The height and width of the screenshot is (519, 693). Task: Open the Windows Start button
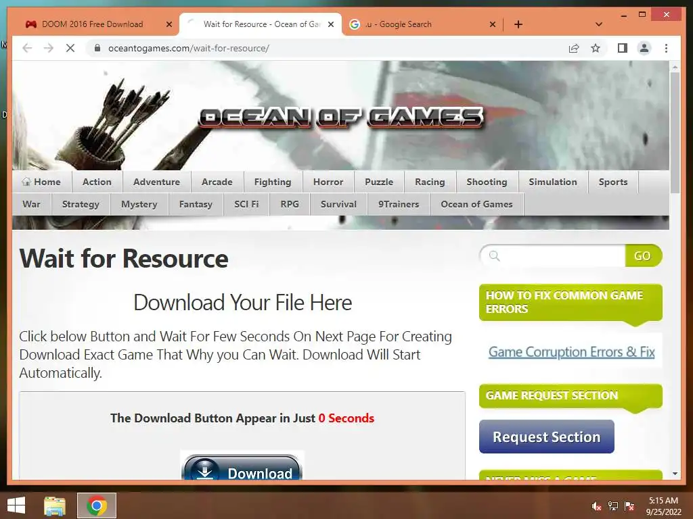pyautogui.click(x=16, y=505)
